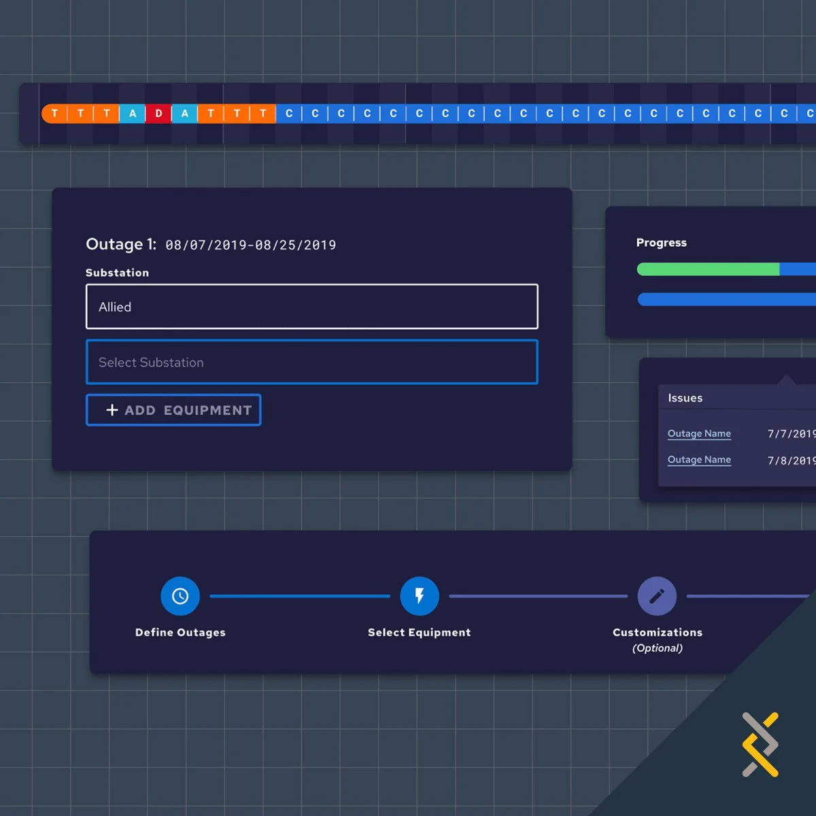This screenshot has width=816, height=816.
Task: Click the Issues panel header
Action: pyautogui.click(x=737, y=398)
